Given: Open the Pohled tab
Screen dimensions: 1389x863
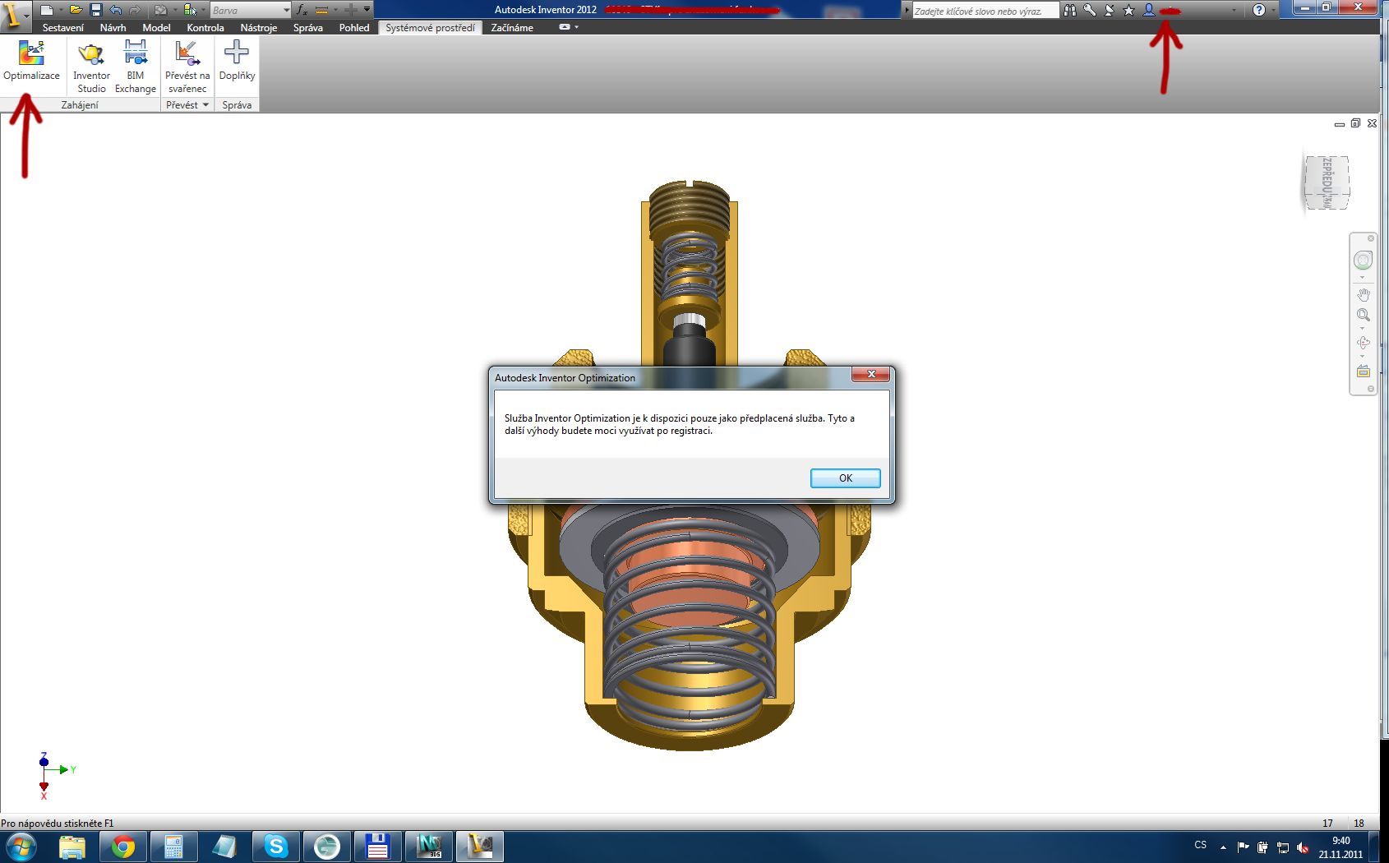Looking at the screenshot, I should tap(354, 28).
